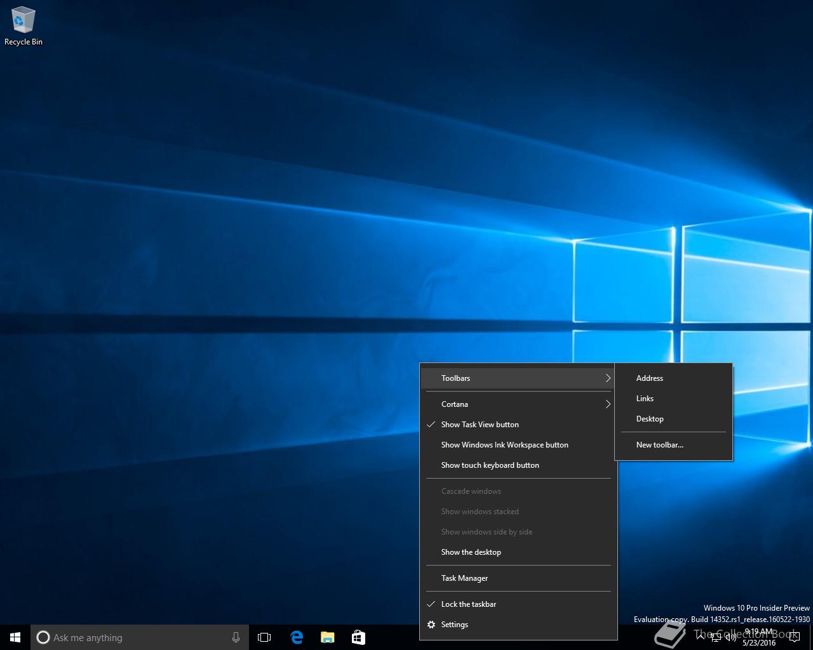This screenshot has width=813, height=650.
Task: Select Address toolbar from submenu
Action: pyautogui.click(x=673, y=378)
